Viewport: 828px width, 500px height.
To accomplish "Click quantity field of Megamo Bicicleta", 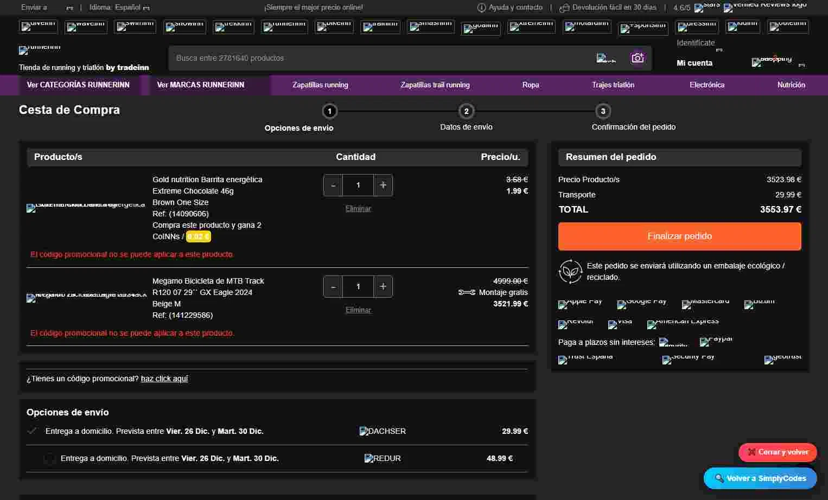I will pos(358,286).
